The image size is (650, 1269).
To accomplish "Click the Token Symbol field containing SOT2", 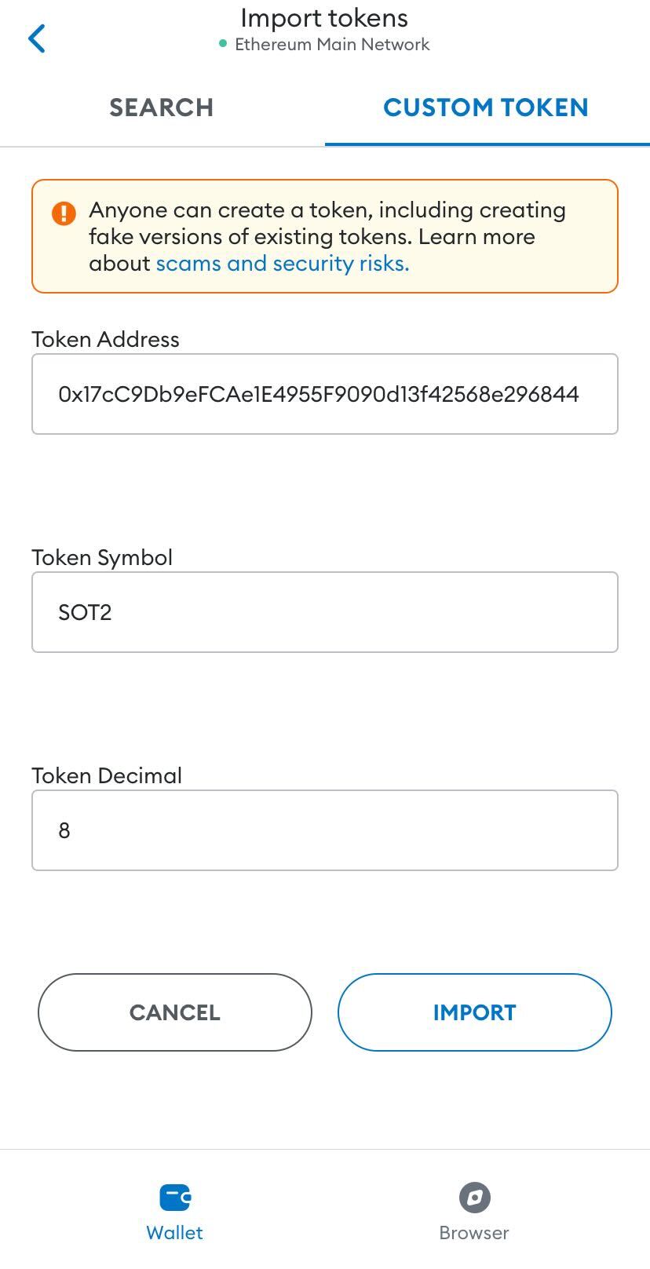I will (x=325, y=612).
